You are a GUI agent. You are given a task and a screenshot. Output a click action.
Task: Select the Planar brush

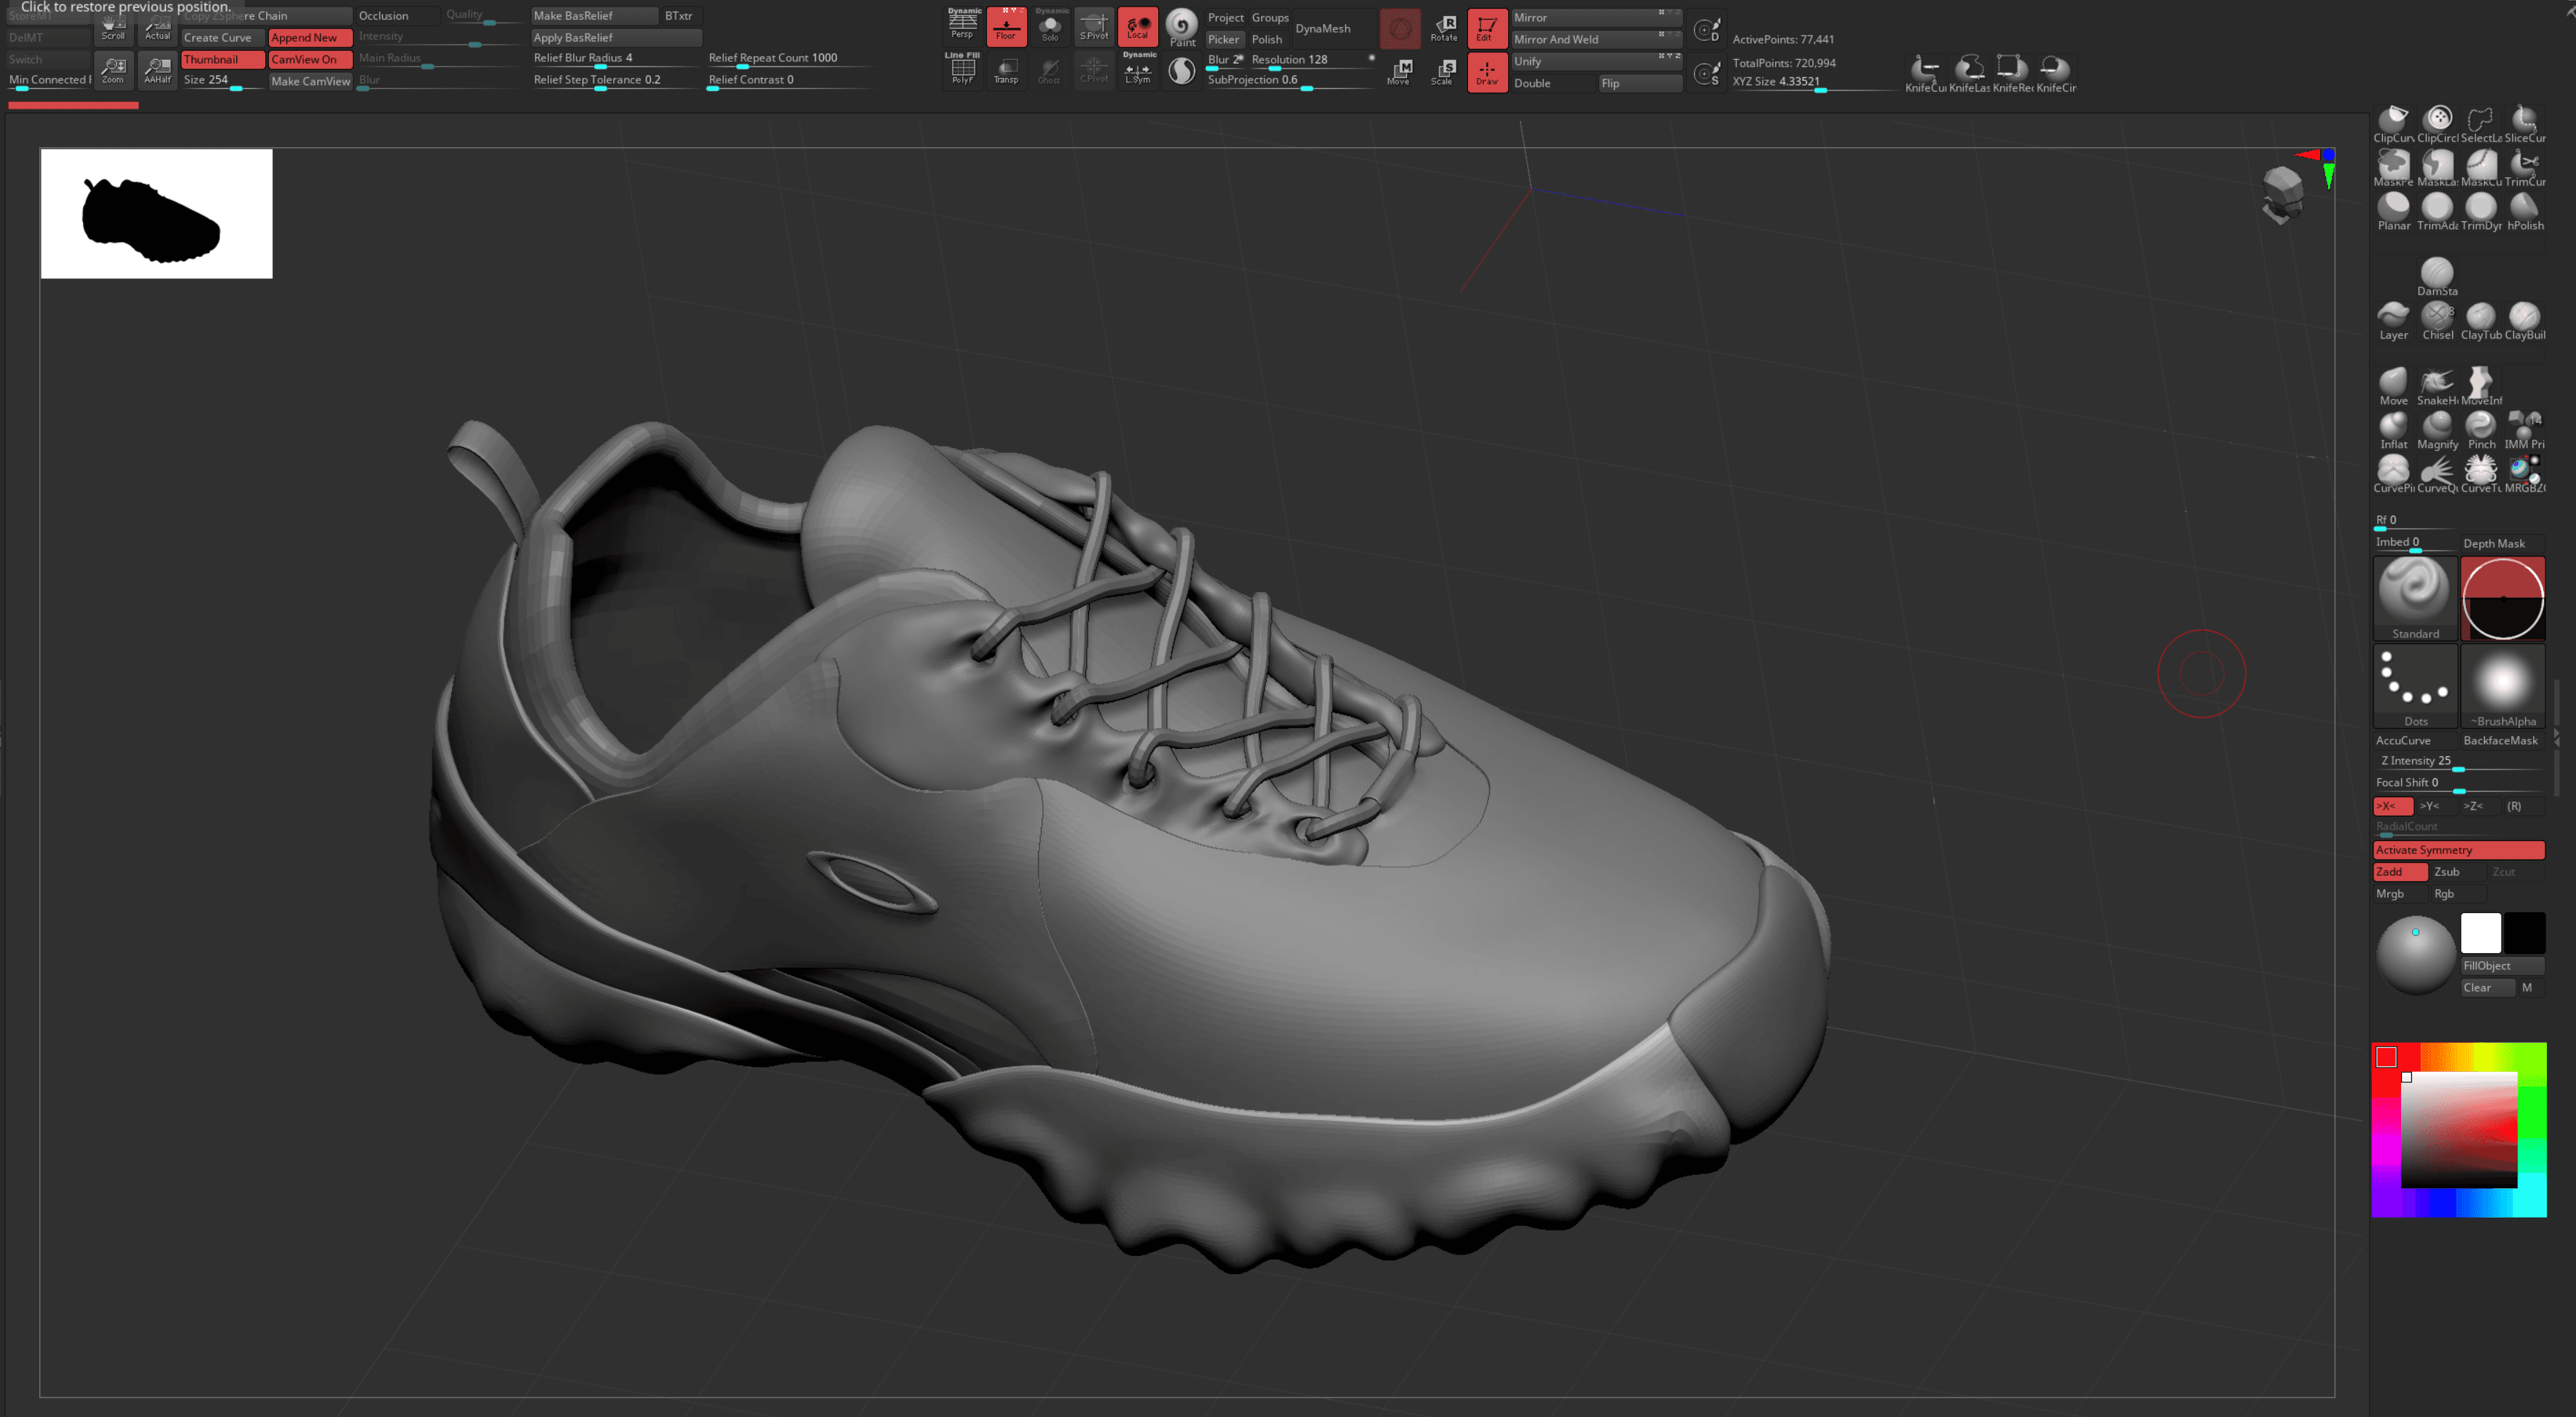[x=2393, y=211]
